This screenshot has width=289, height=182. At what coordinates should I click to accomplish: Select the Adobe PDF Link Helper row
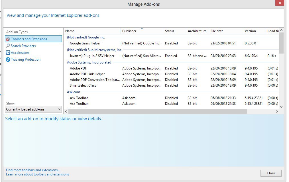point(171,74)
